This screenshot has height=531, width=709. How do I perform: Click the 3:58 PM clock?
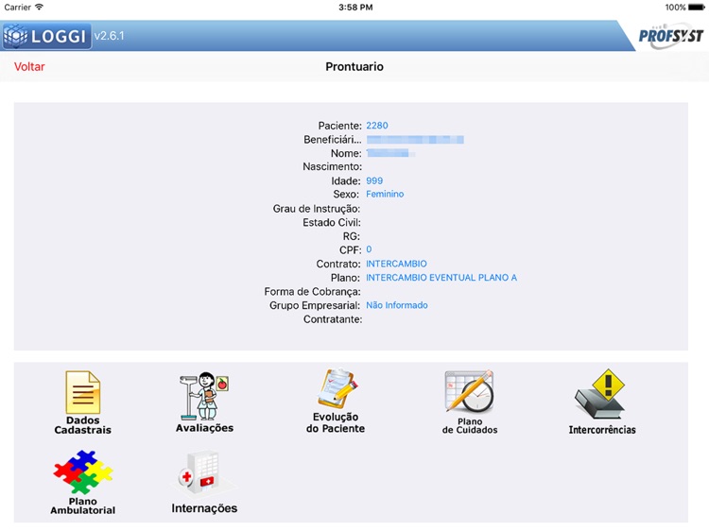tap(355, 8)
